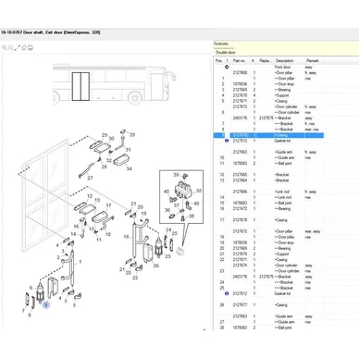Click the zoom in magnifier icon

pyautogui.click(x=5, y=48)
